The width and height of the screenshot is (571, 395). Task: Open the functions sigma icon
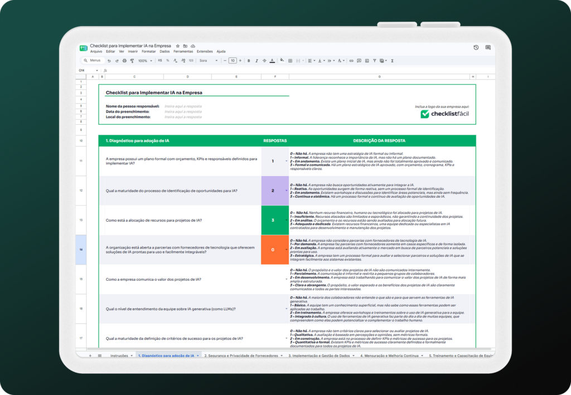pyautogui.click(x=392, y=61)
